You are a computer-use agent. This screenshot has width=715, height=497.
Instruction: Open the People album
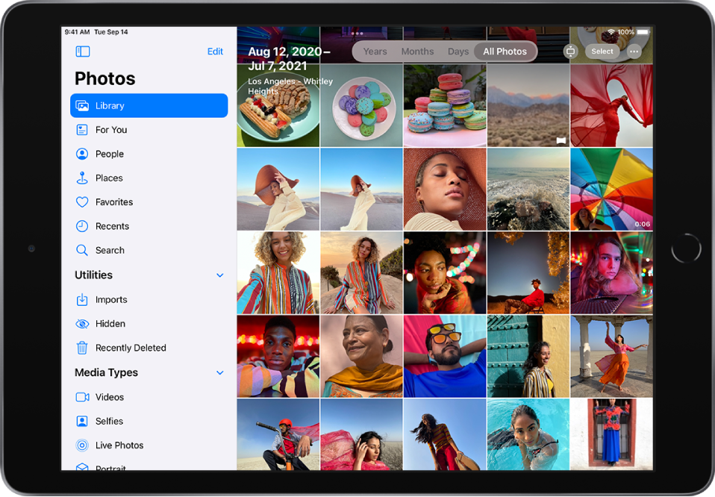point(109,154)
